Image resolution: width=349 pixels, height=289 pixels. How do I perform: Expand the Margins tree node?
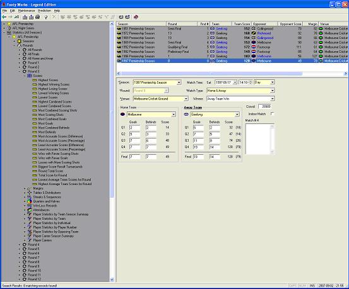pyautogui.click(x=25, y=188)
